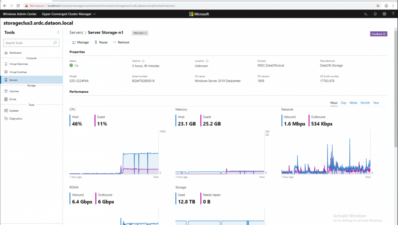Click the Memory usage chart
The image size is (398, 225).
coord(220,153)
